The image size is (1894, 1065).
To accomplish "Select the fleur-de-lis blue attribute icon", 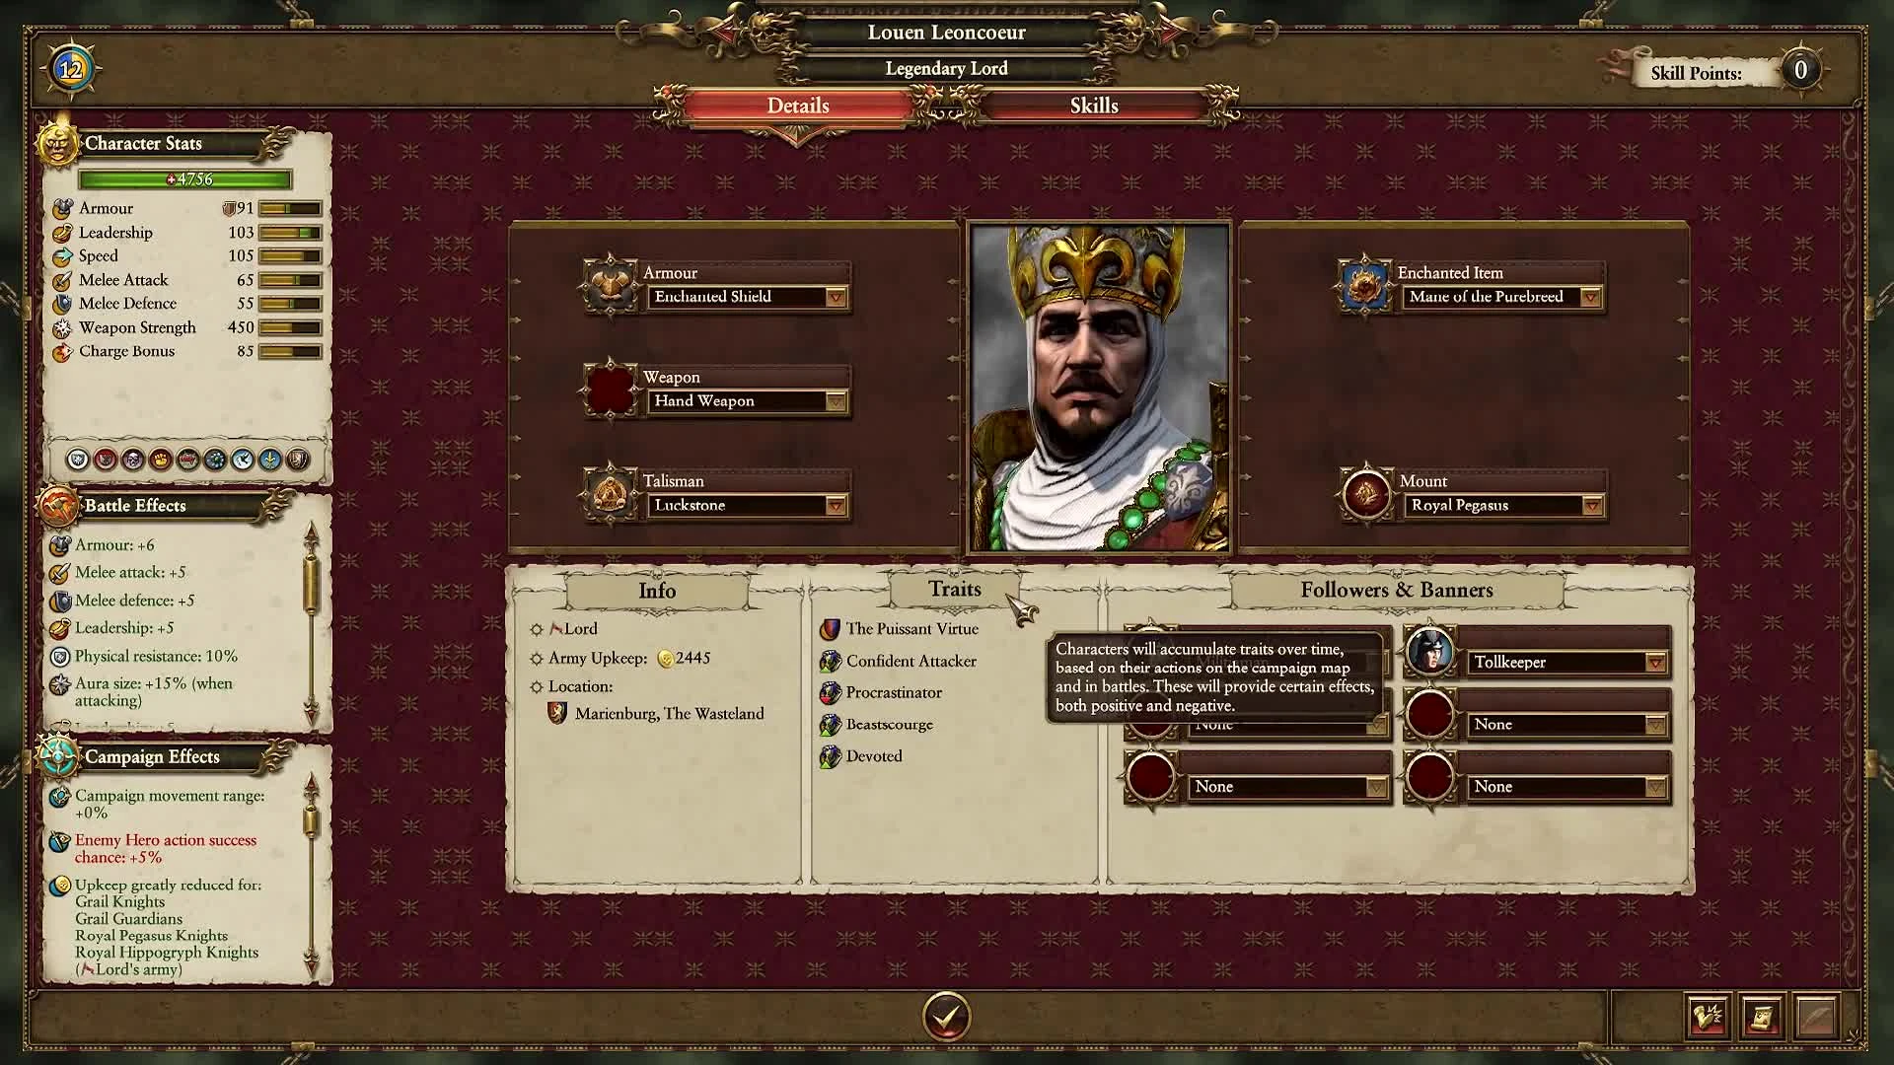I will (x=269, y=460).
